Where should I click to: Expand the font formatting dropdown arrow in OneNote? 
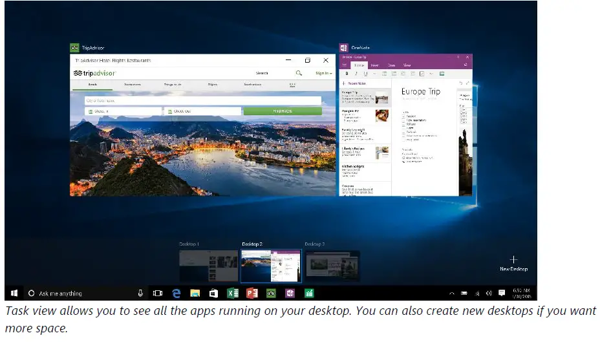[x=374, y=74]
